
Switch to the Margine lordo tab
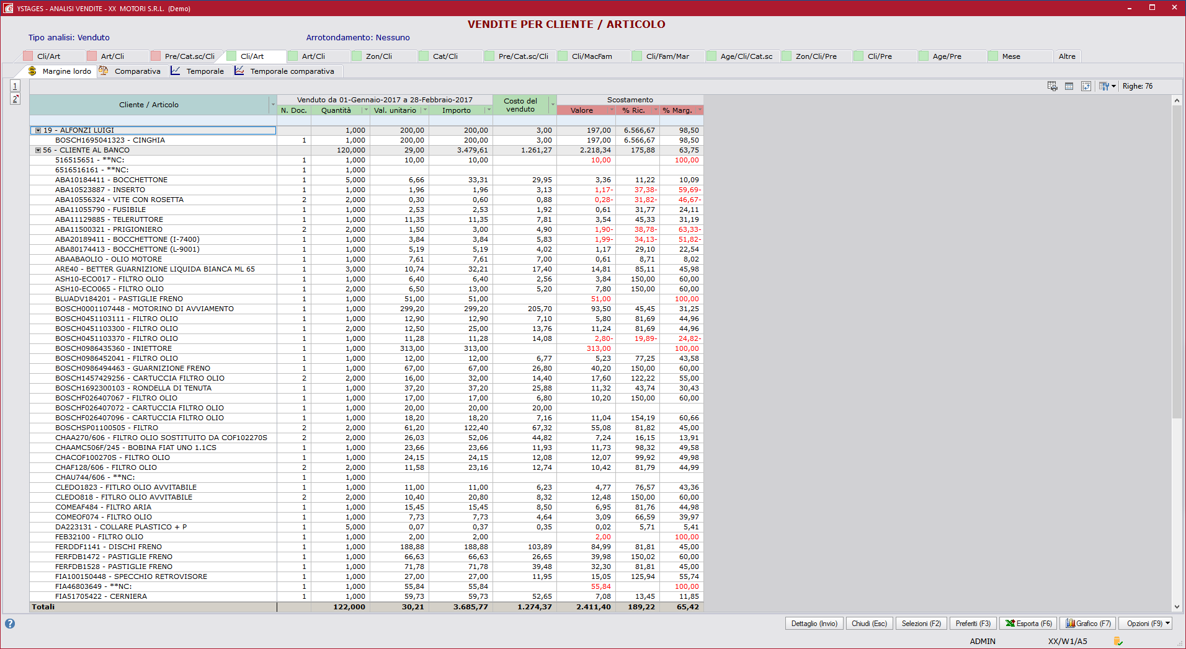pyautogui.click(x=60, y=71)
